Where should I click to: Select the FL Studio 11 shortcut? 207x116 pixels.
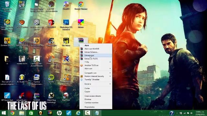click(x=22, y=78)
